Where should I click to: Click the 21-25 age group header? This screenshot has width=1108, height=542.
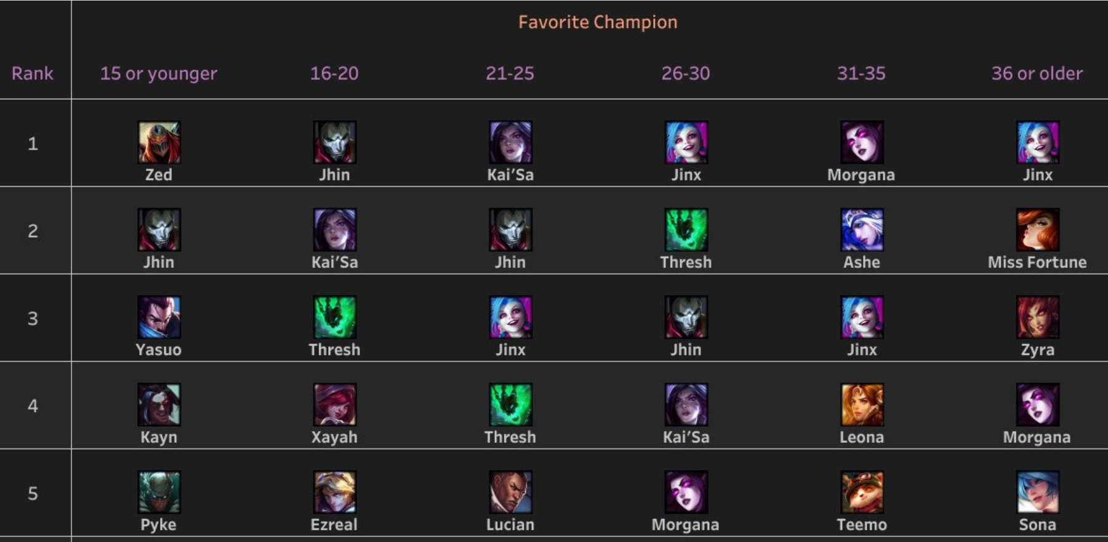click(510, 73)
